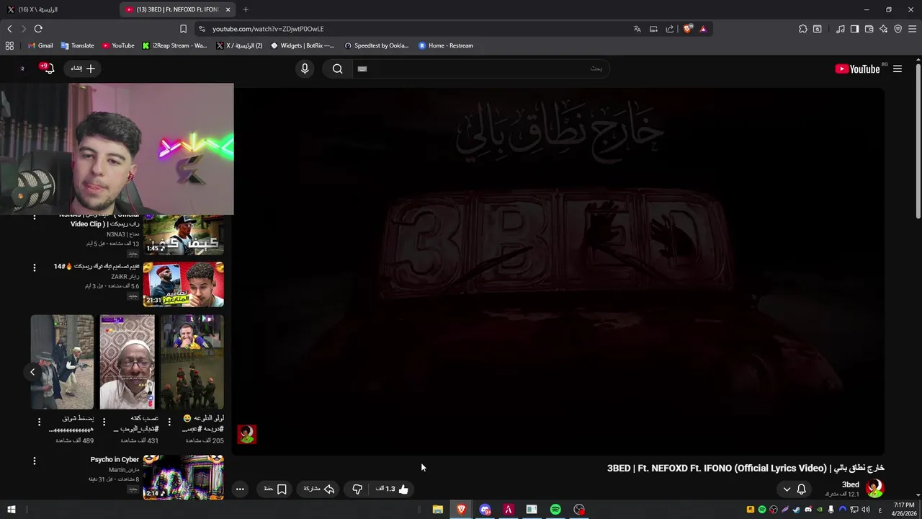Image resolution: width=922 pixels, height=519 pixels.
Task: Open Windows Start menu
Action: tap(12, 510)
